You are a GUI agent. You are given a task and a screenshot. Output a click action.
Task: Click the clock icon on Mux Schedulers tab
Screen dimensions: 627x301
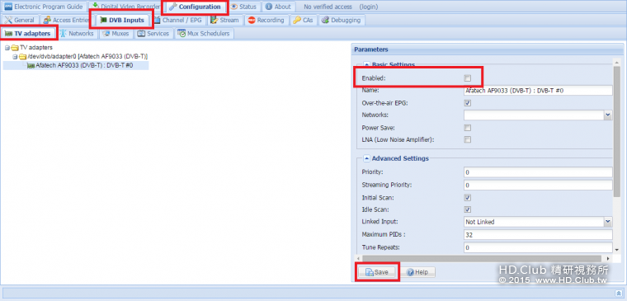tap(181, 34)
